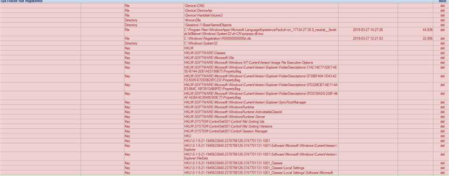
Task: Click the Control\Session Manager key
Action: click(226, 131)
